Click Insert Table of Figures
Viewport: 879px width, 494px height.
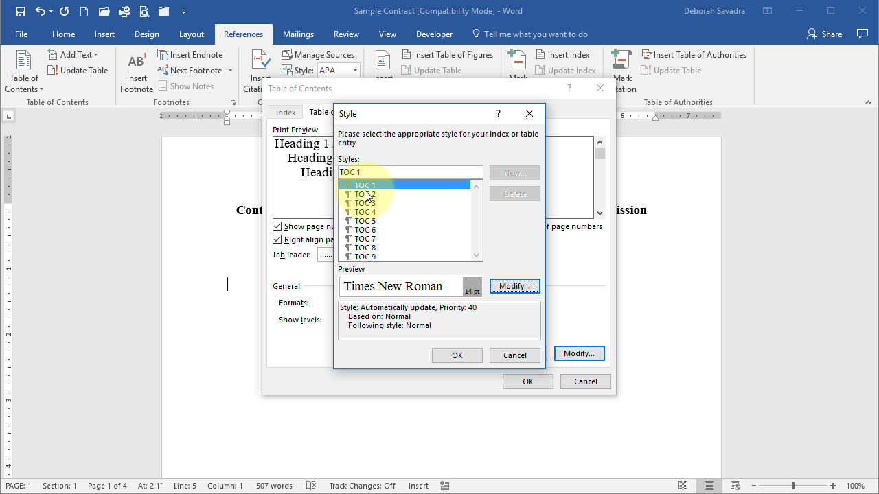(x=446, y=55)
